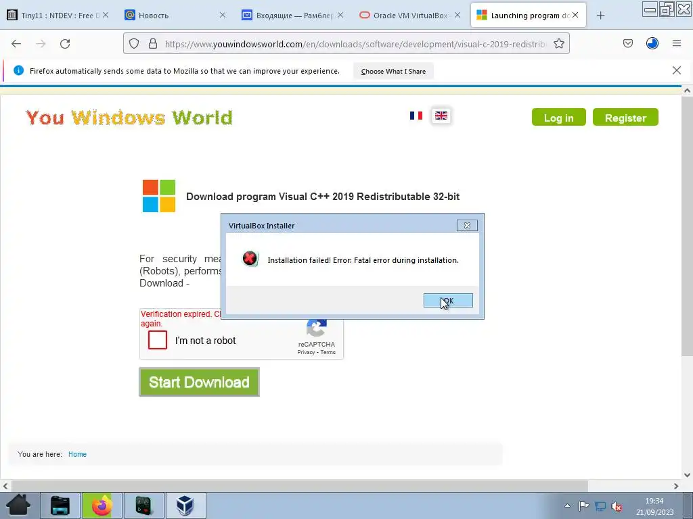
Task: Bookmark this page with the star icon
Action: coord(558,44)
